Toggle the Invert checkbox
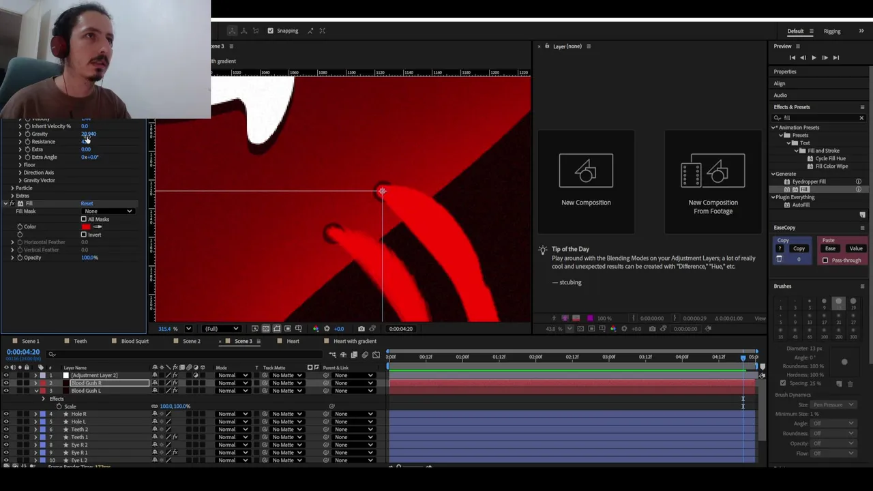Viewport: 873px width, 491px height. pos(83,235)
